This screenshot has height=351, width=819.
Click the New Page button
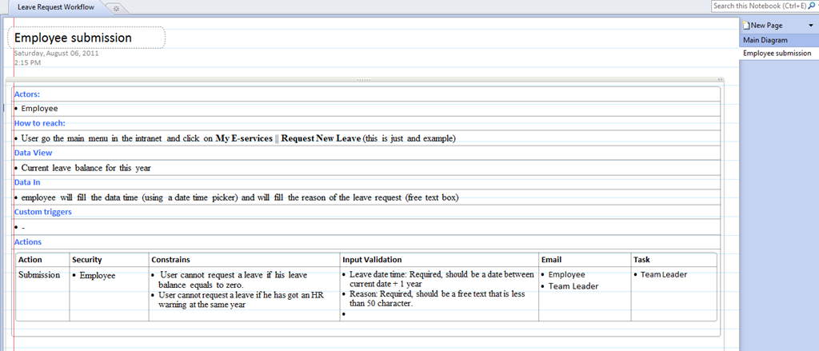(766, 26)
